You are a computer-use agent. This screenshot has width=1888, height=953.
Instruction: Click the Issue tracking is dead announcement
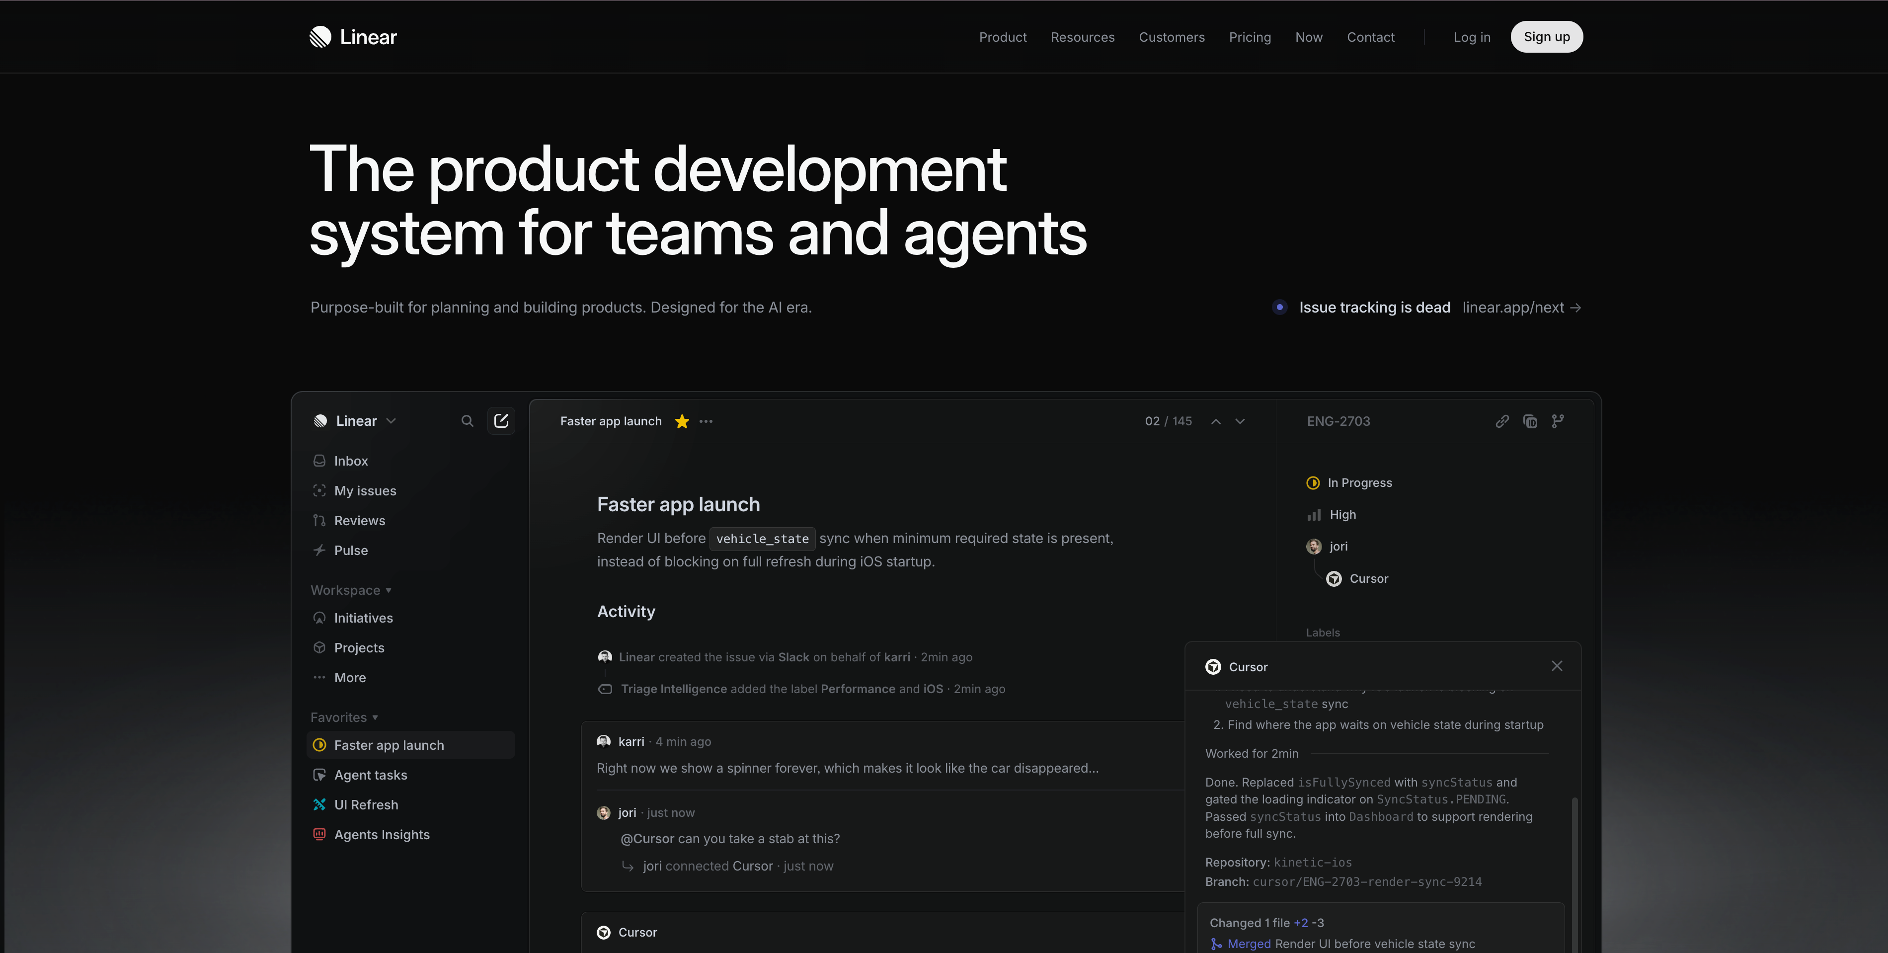(1374, 308)
